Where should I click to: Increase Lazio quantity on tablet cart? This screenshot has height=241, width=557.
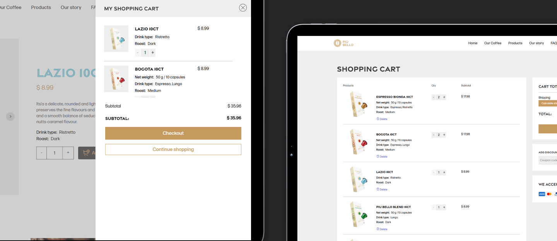click(444, 172)
